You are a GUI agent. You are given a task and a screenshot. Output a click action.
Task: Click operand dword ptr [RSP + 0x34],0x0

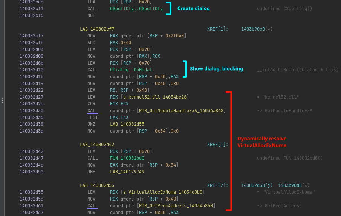144,131
